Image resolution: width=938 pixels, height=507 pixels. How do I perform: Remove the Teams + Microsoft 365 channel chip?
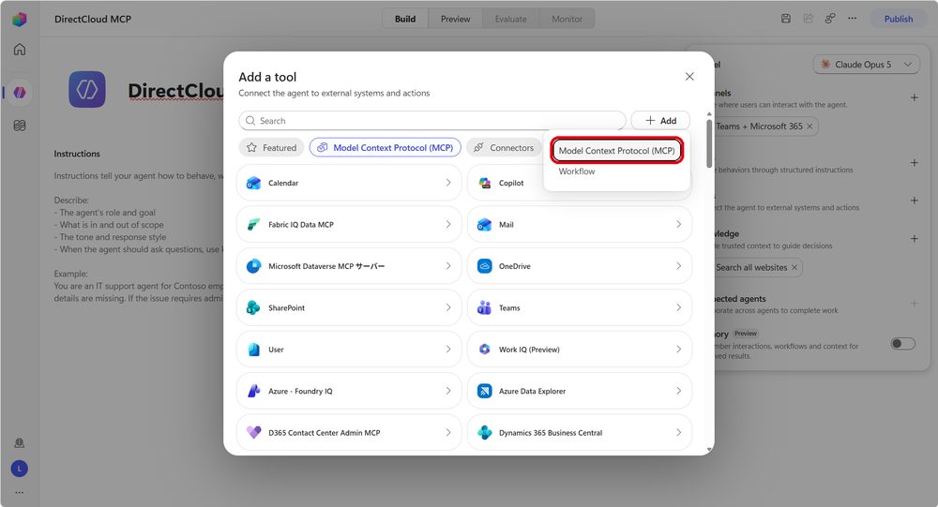click(809, 127)
